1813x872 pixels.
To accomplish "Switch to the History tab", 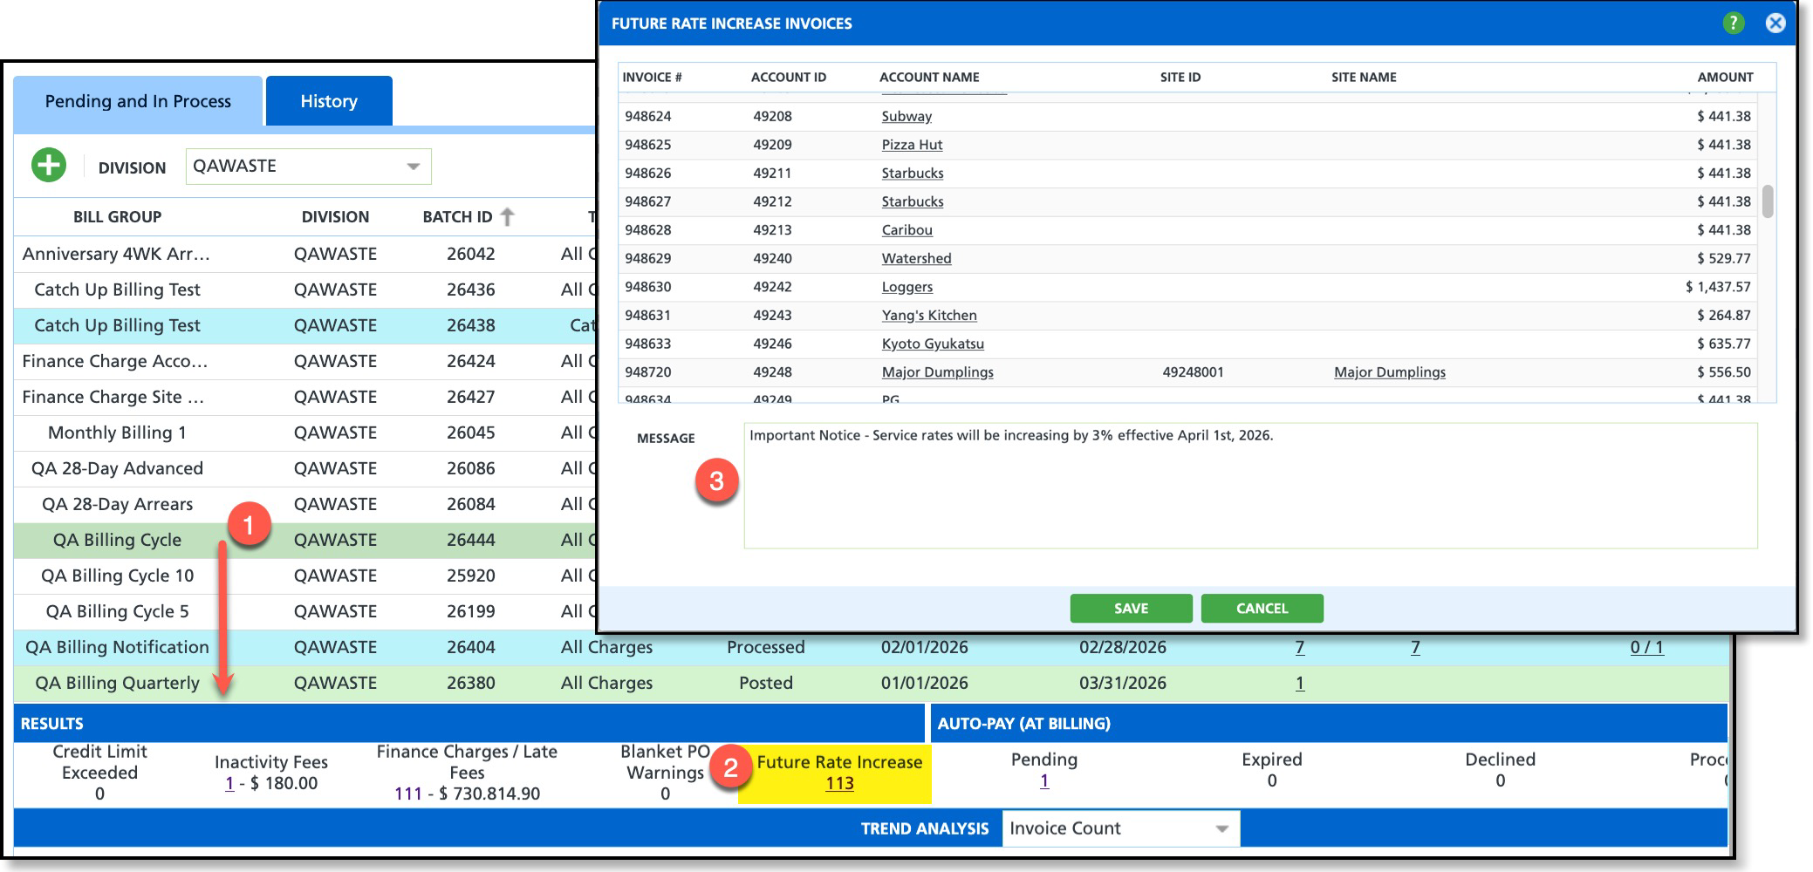I will (329, 101).
